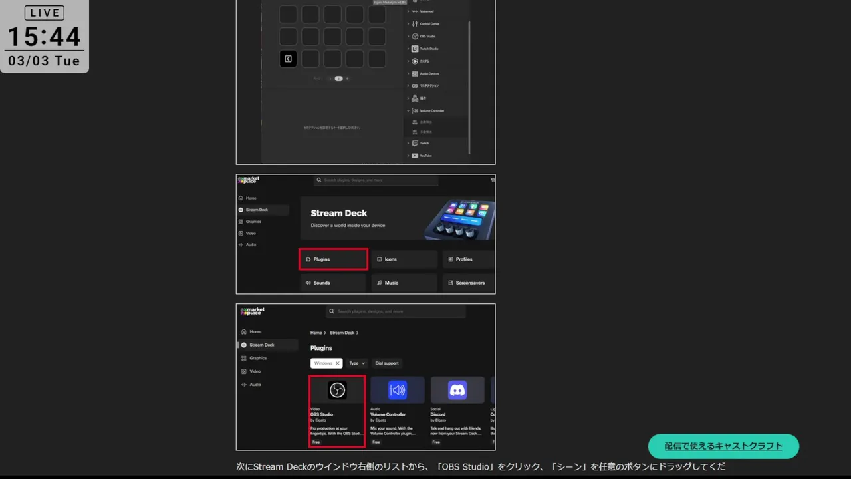851x479 pixels.
Task: Open the Sounds category tile
Action: pos(333,283)
